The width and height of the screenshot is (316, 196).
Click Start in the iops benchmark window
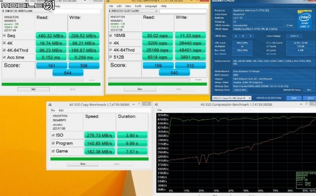click(140, 89)
